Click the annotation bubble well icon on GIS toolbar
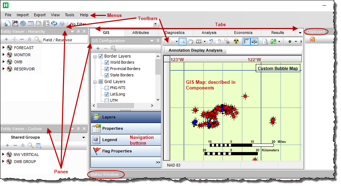341x186 pixels. click(227, 41)
